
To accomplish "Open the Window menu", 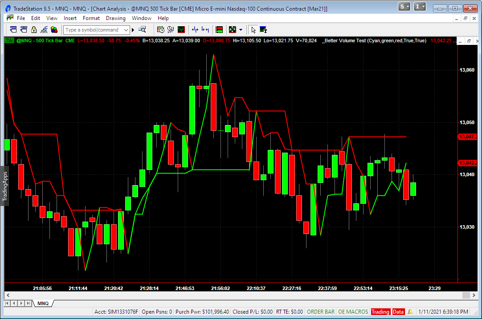I will pyautogui.click(x=142, y=18).
